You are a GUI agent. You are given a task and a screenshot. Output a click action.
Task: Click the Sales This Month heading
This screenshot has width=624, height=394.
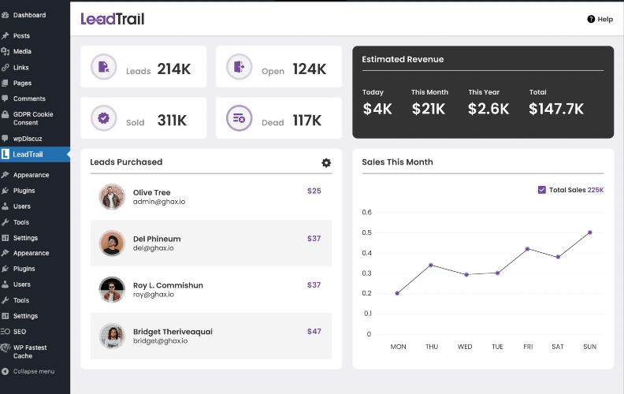(x=397, y=162)
